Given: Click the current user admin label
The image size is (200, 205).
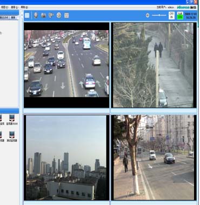Looking at the screenshot, I should 165,8.
